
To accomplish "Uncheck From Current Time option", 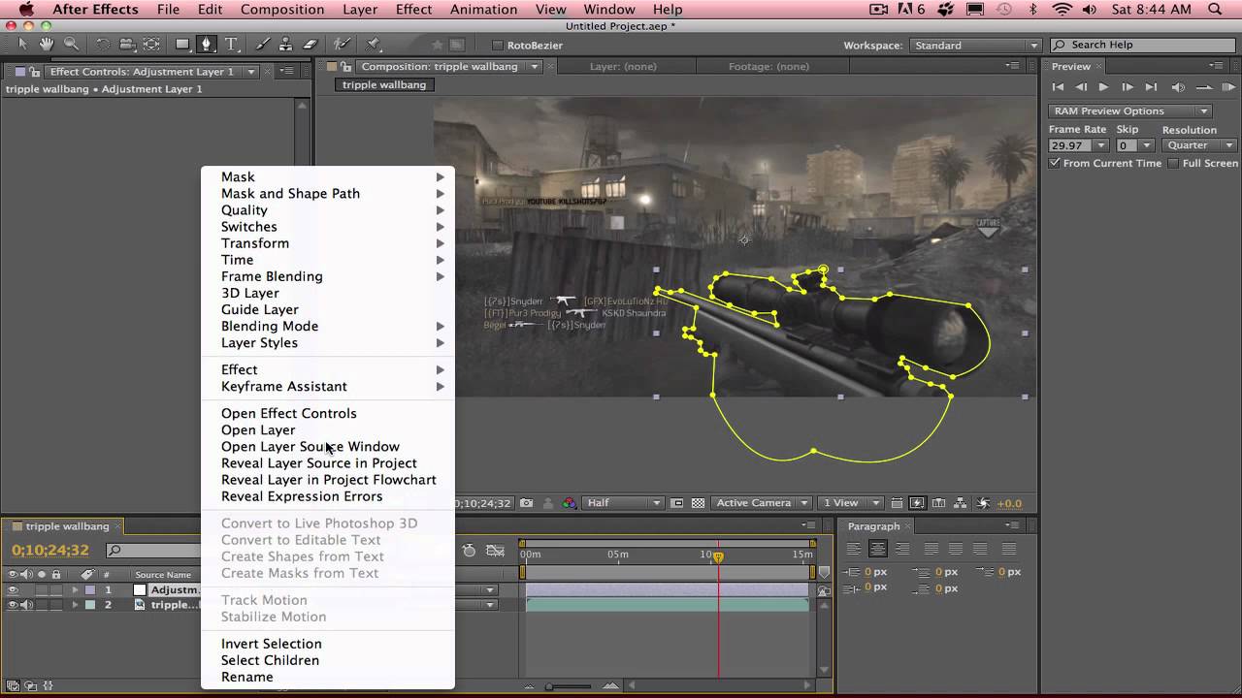I will tap(1055, 163).
